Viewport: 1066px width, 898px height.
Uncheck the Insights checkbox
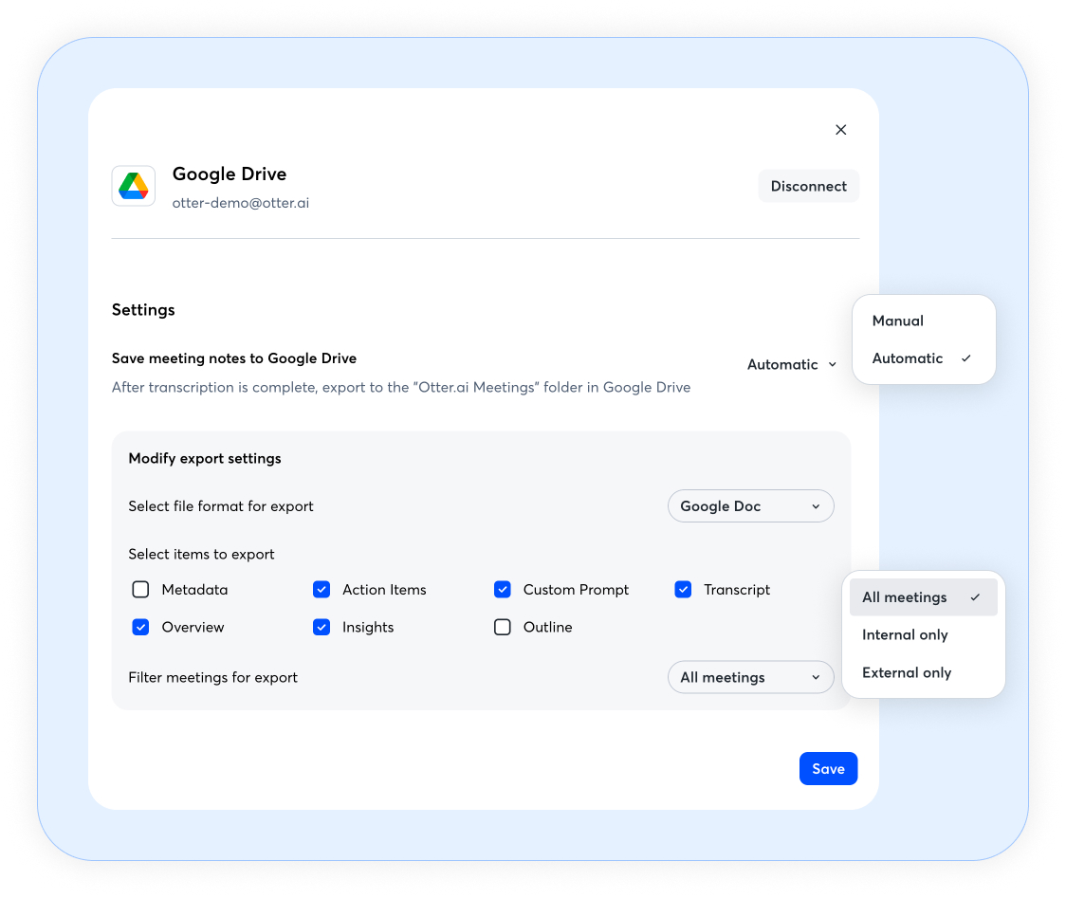pyautogui.click(x=322, y=627)
